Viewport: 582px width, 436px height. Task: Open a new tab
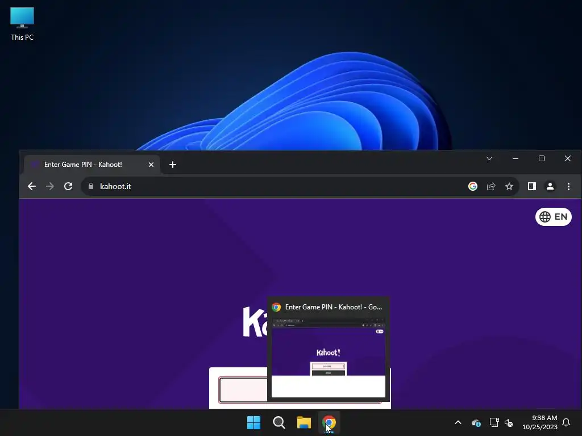pos(173,165)
